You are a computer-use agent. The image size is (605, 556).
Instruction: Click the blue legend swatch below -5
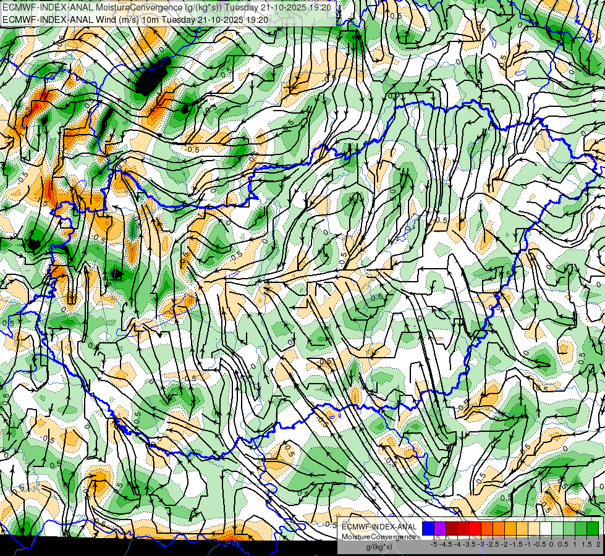coord(428,529)
